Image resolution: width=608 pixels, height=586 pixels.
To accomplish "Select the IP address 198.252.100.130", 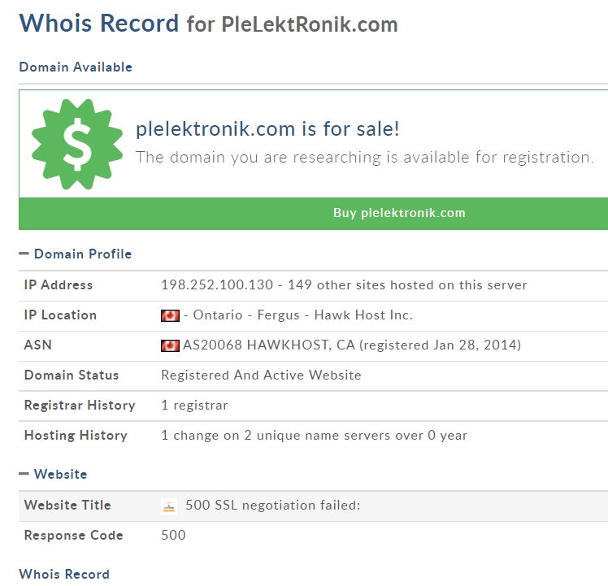I will click(217, 285).
